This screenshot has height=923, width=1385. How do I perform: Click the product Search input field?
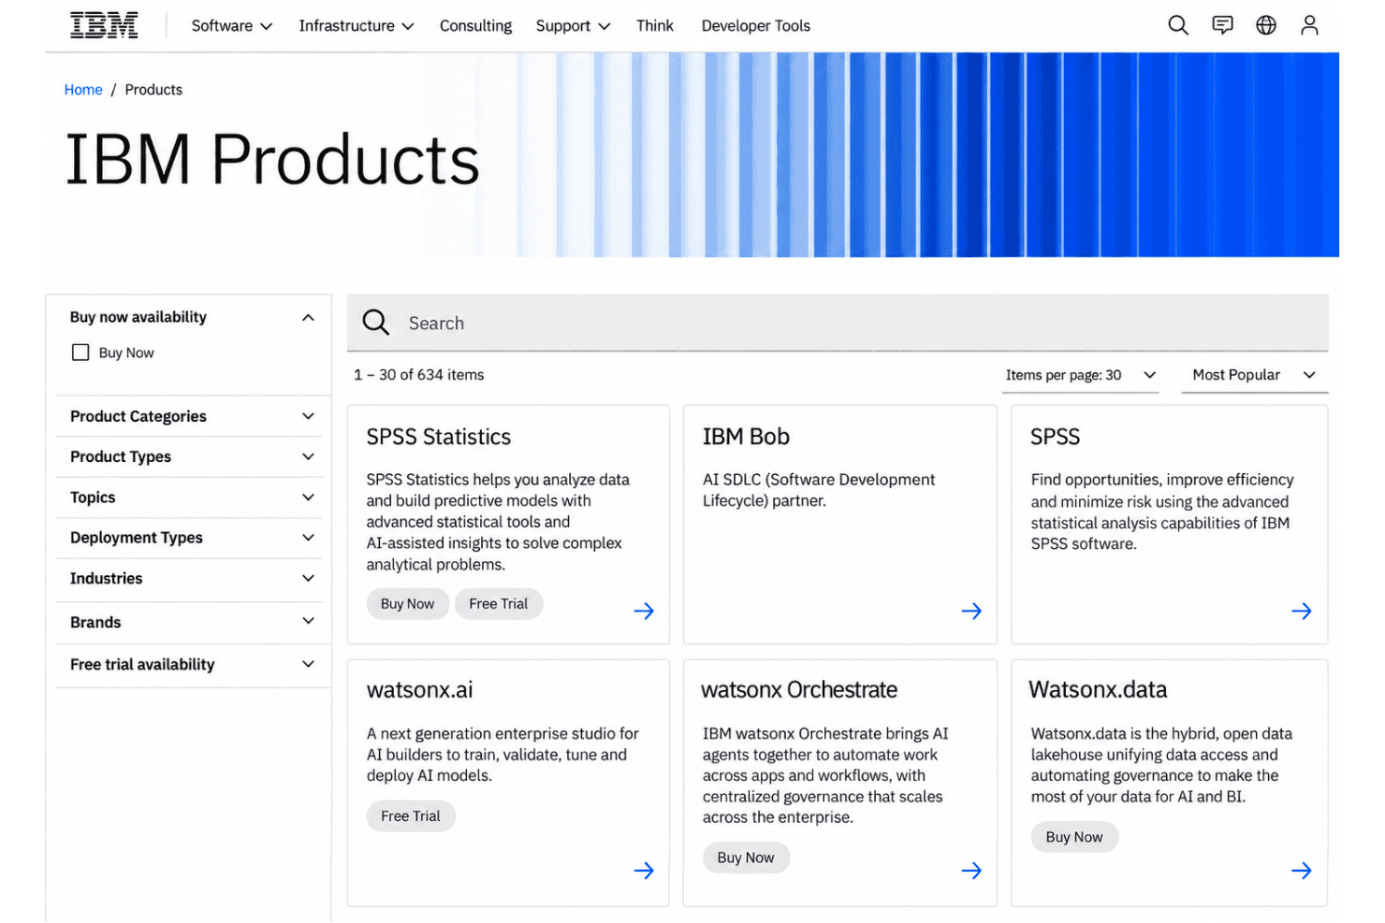[x=838, y=323]
